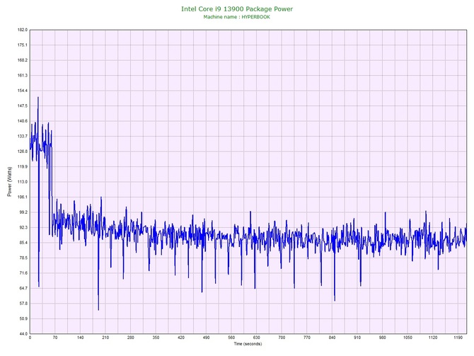Screen dimensions: 474x356
Task: Select the 106.1 label on the Y axis
Action: tap(21, 197)
